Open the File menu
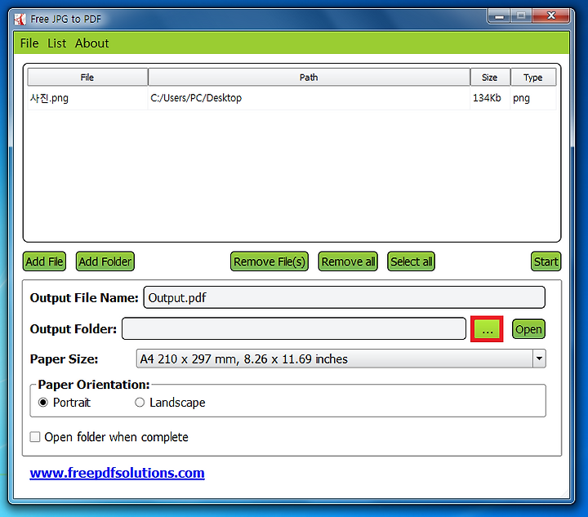This screenshot has height=517, width=588. click(x=29, y=43)
